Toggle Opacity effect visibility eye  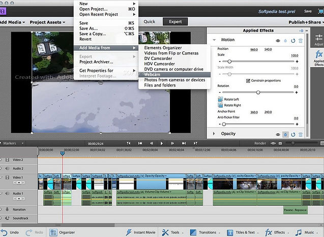click(278, 134)
